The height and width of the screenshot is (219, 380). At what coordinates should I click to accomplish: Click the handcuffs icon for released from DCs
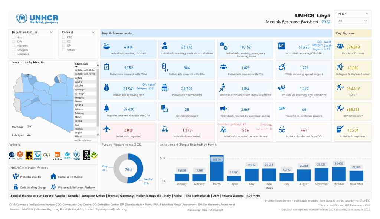click(282, 130)
